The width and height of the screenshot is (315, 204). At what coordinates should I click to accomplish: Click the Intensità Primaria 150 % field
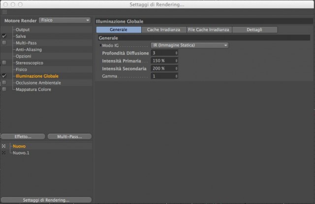(164, 61)
